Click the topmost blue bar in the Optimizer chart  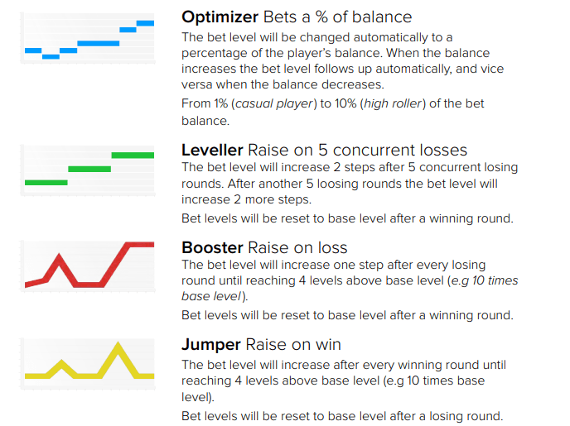tap(145, 23)
